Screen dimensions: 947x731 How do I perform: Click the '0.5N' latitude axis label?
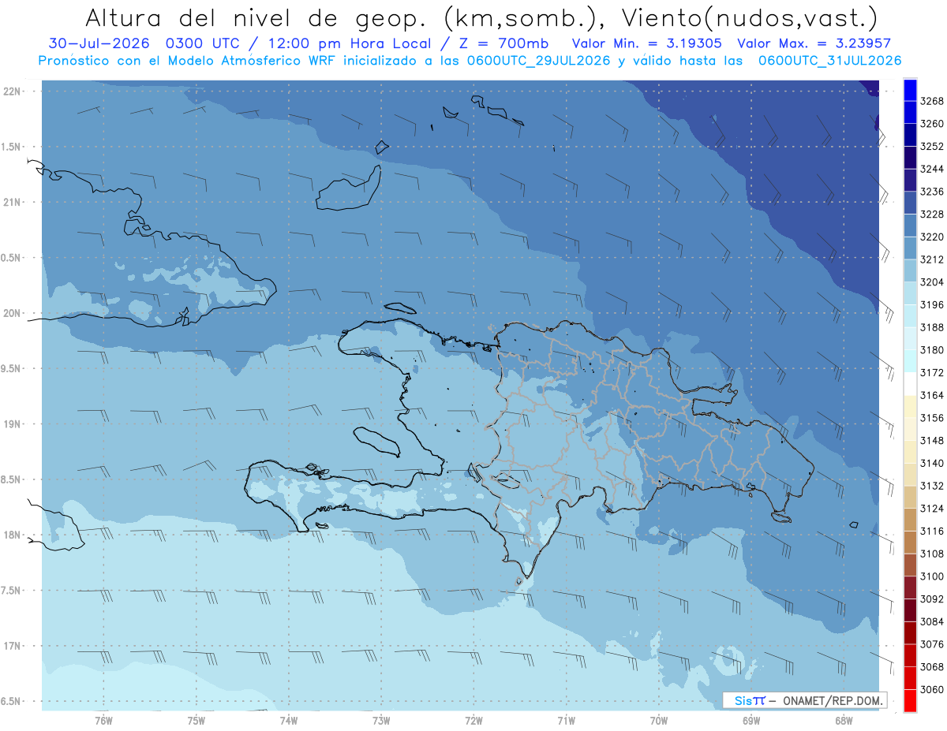click(x=12, y=258)
